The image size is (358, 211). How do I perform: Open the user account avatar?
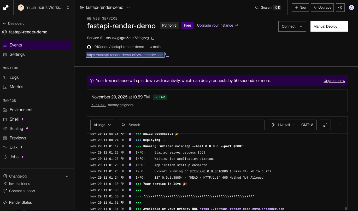tap(351, 8)
